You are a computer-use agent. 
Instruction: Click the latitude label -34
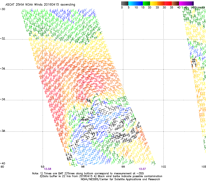click(x=3, y=69)
